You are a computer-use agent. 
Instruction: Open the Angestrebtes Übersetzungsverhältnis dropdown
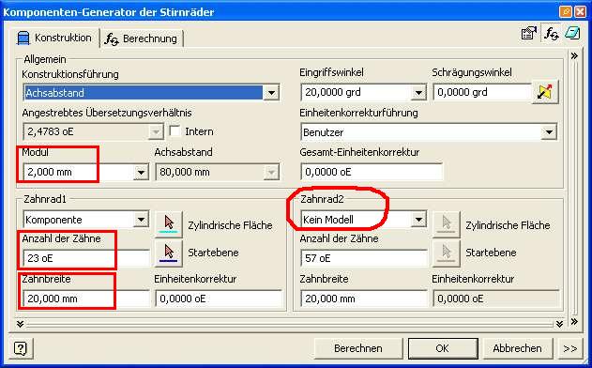pyautogui.click(x=156, y=131)
